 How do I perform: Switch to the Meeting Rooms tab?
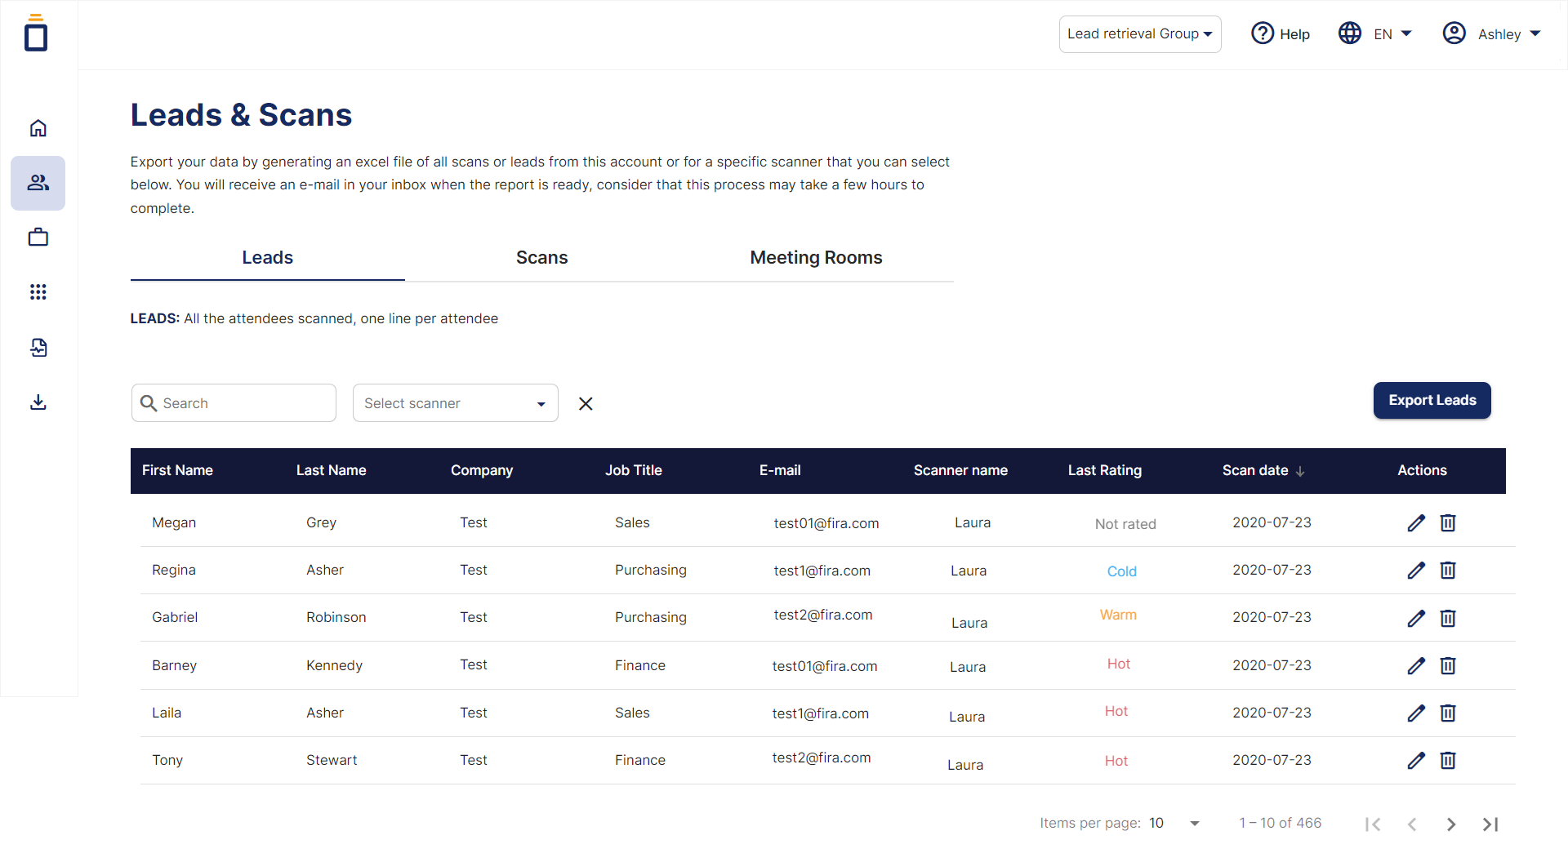[x=817, y=258]
